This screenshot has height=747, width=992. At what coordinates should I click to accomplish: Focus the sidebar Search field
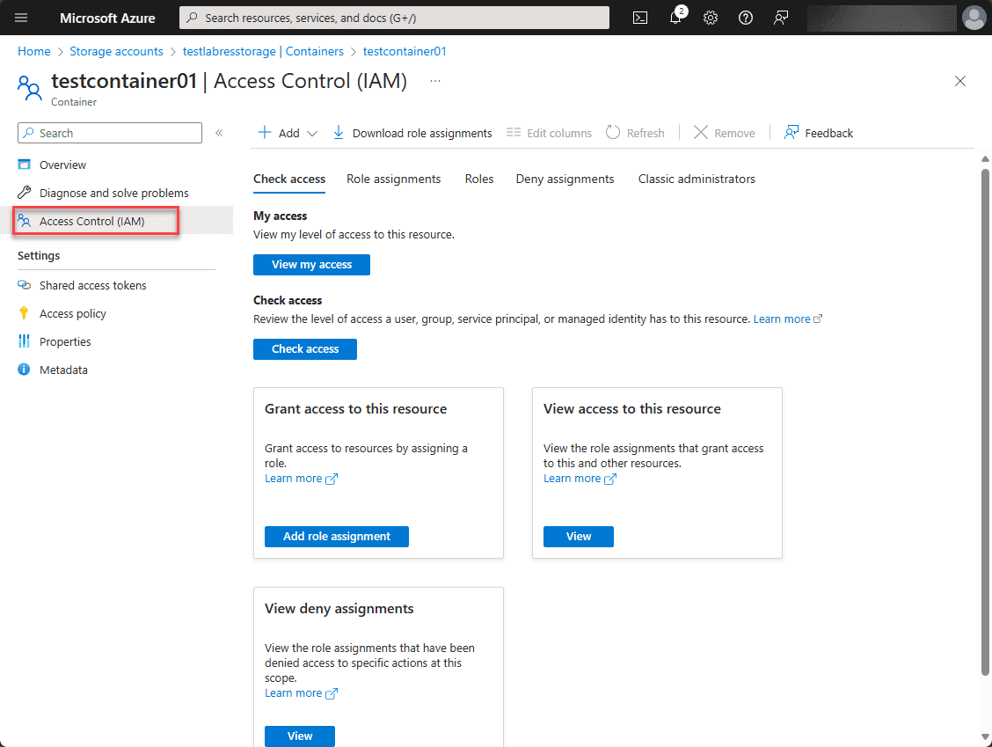click(110, 133)
